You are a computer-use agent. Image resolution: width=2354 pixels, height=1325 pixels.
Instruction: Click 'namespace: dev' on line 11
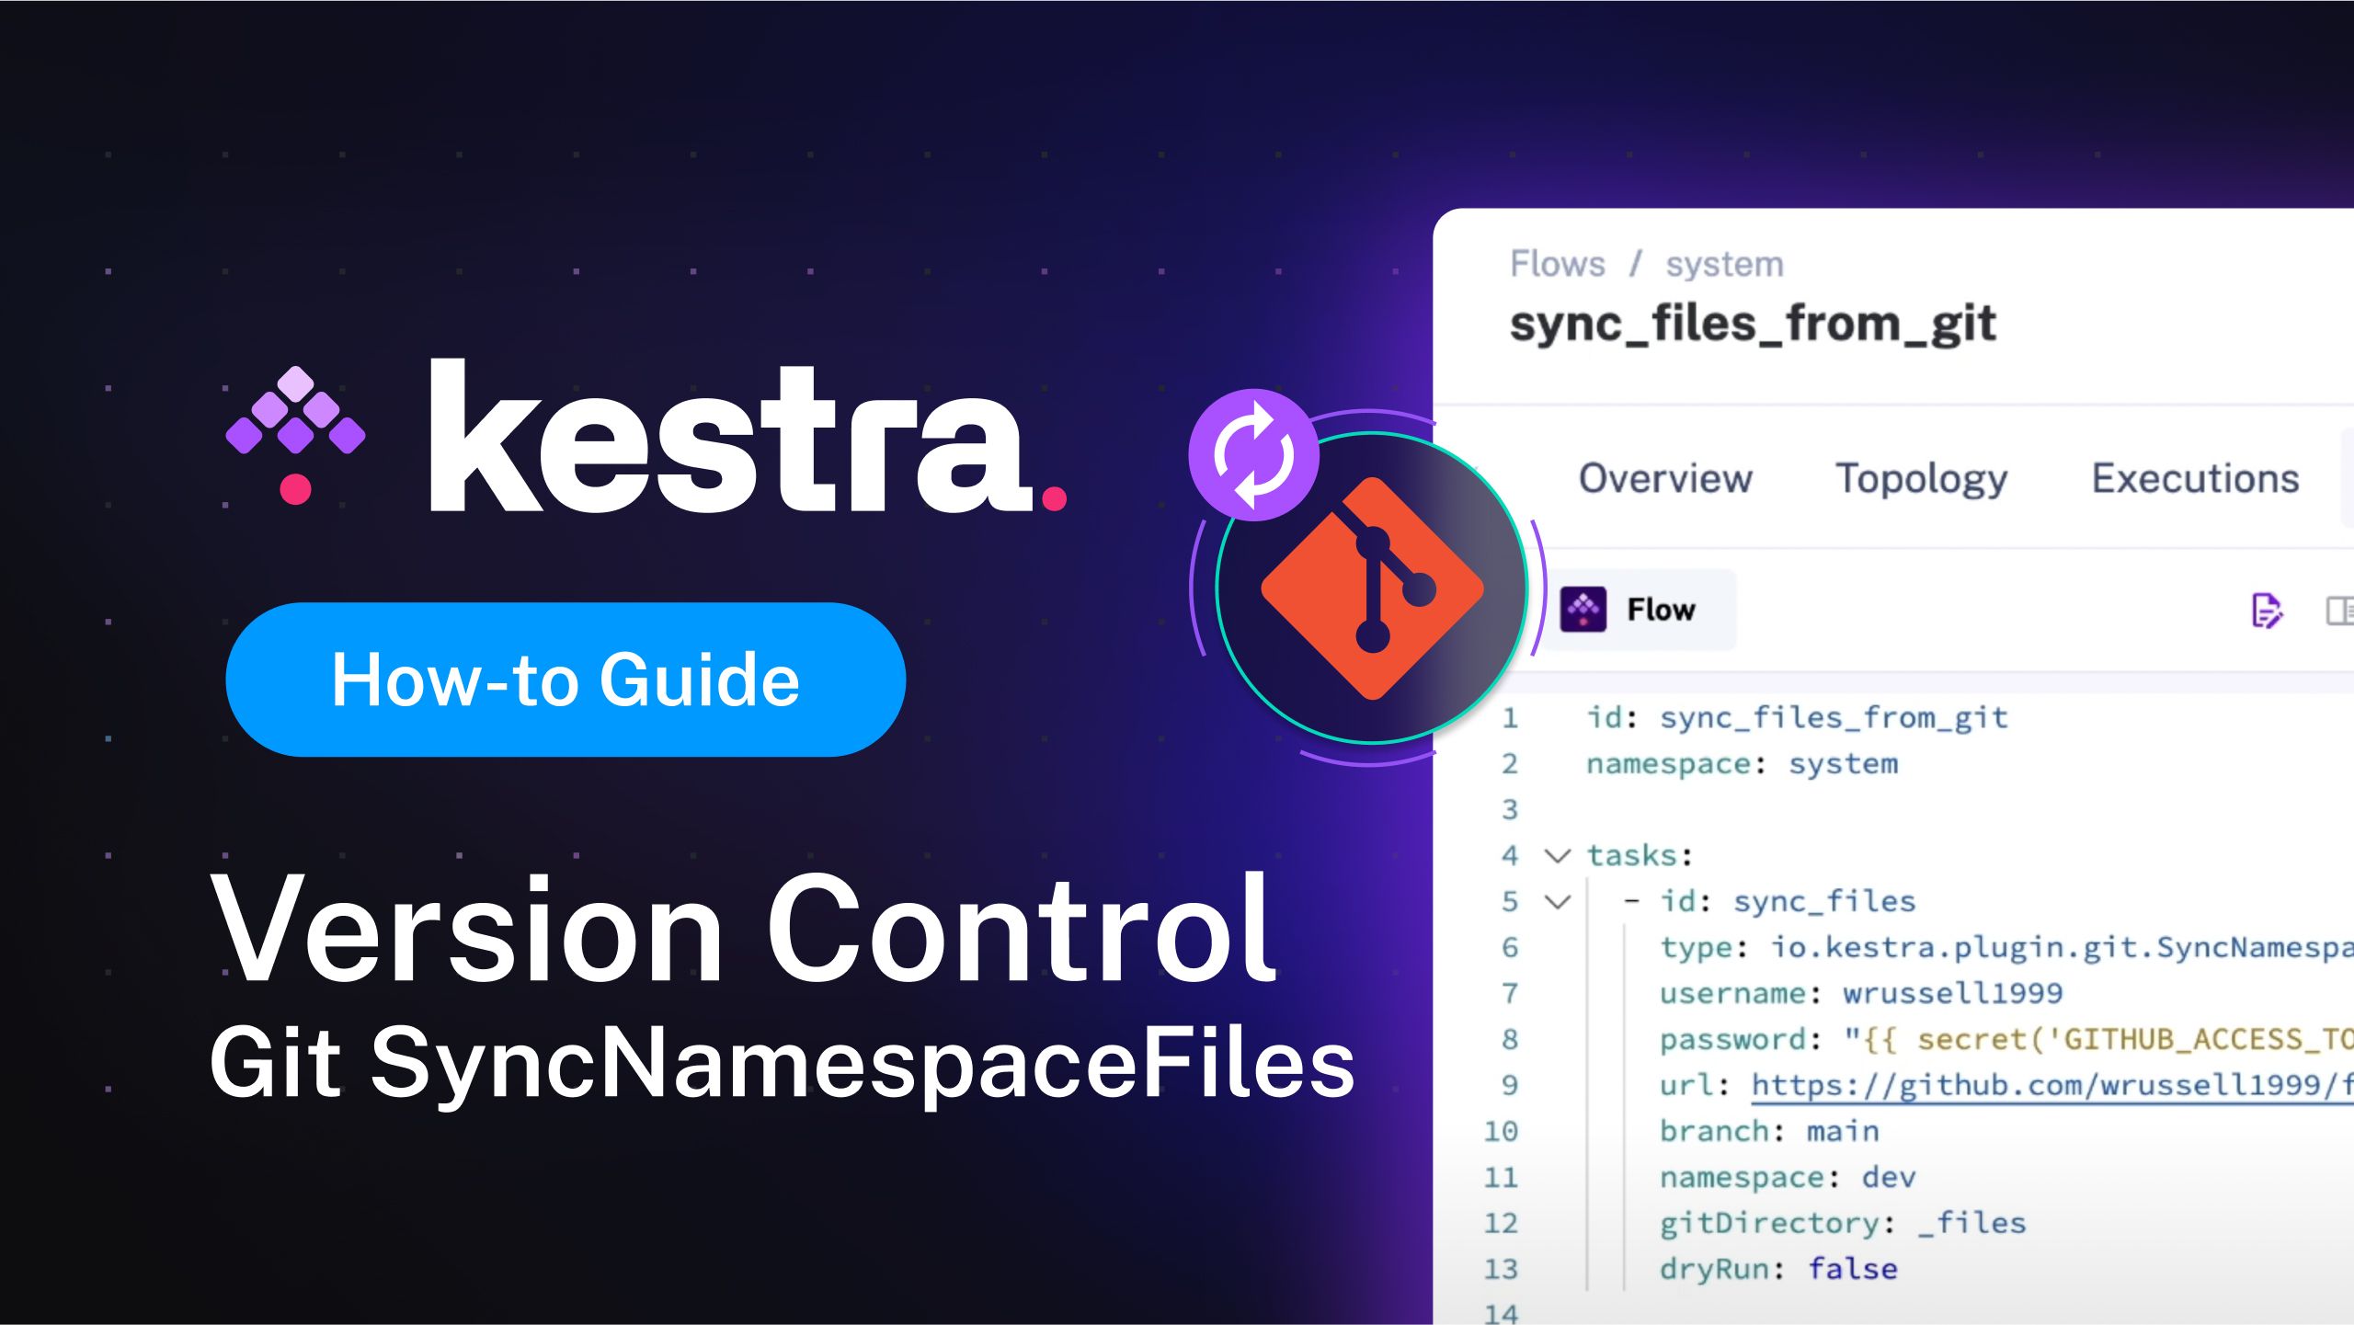(x=1788, y=1177)
